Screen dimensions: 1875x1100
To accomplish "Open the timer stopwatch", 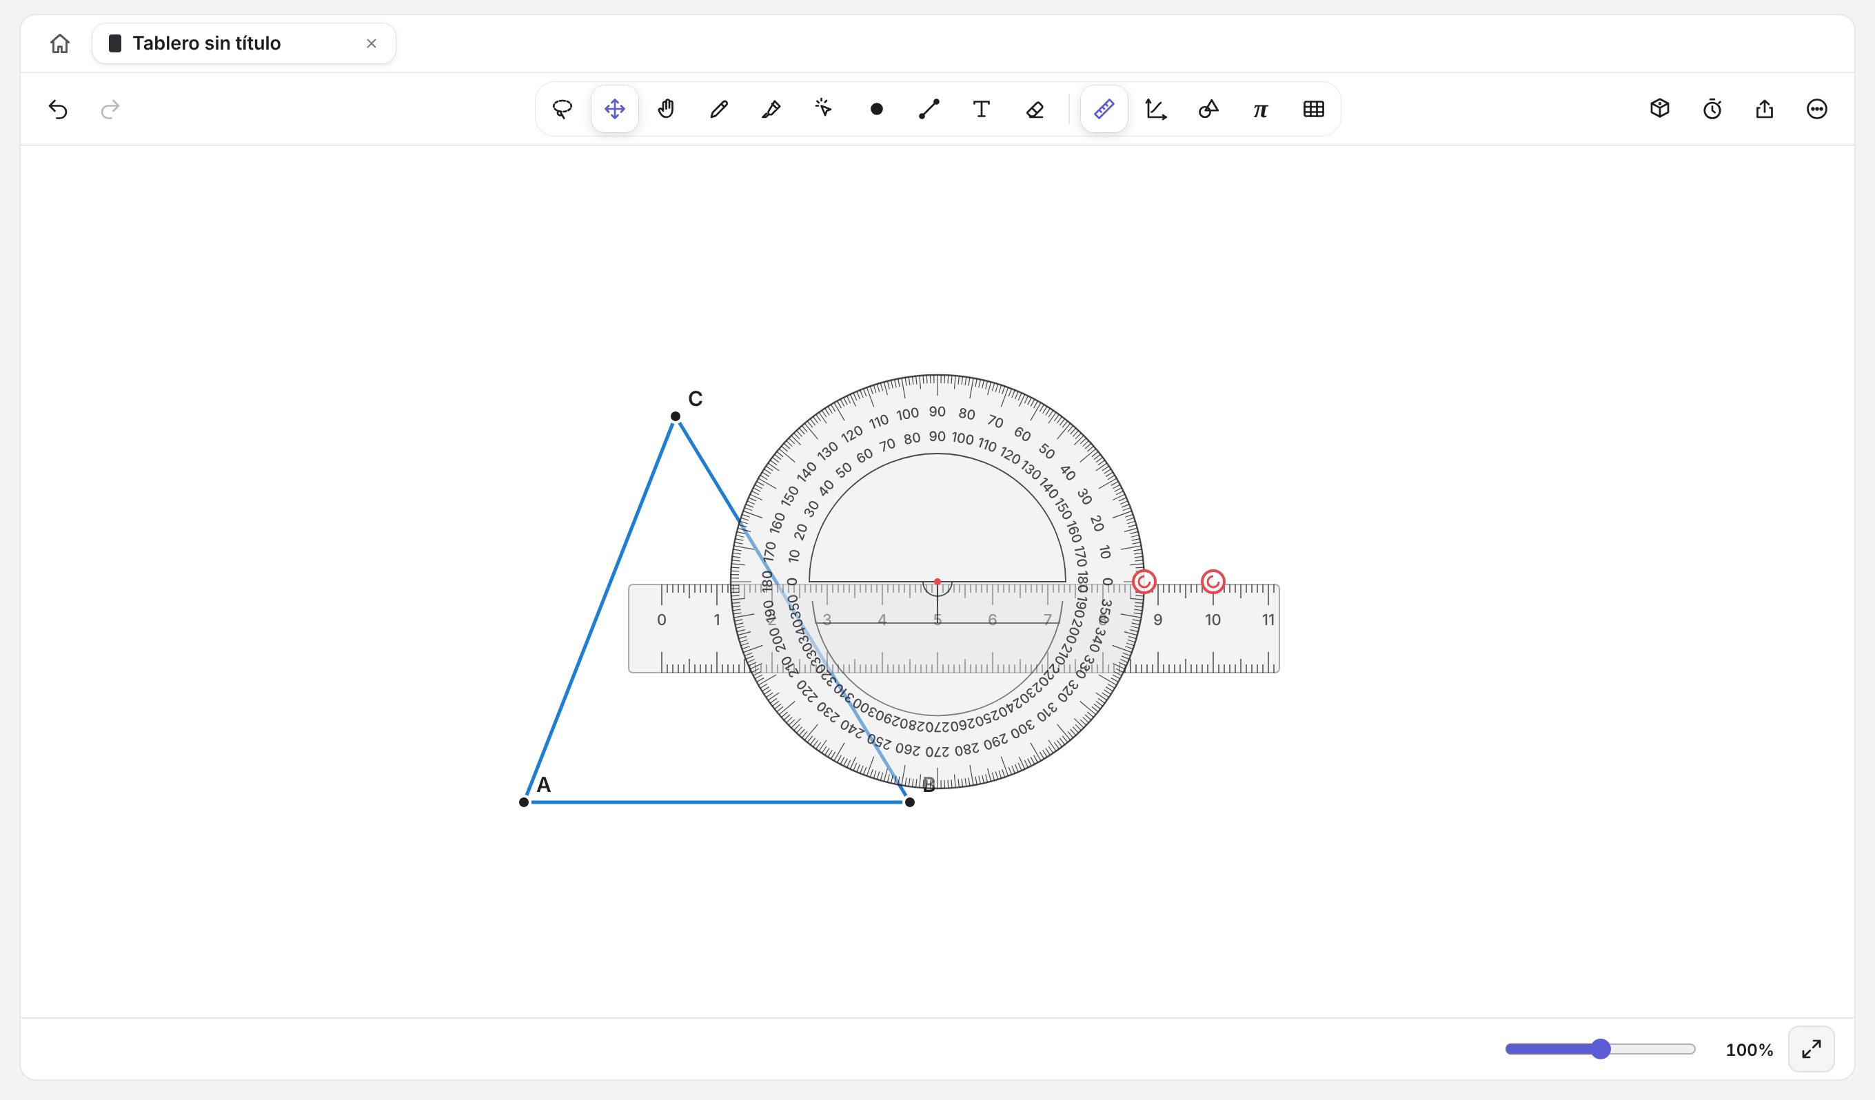I will click(x=1712, y=110).
